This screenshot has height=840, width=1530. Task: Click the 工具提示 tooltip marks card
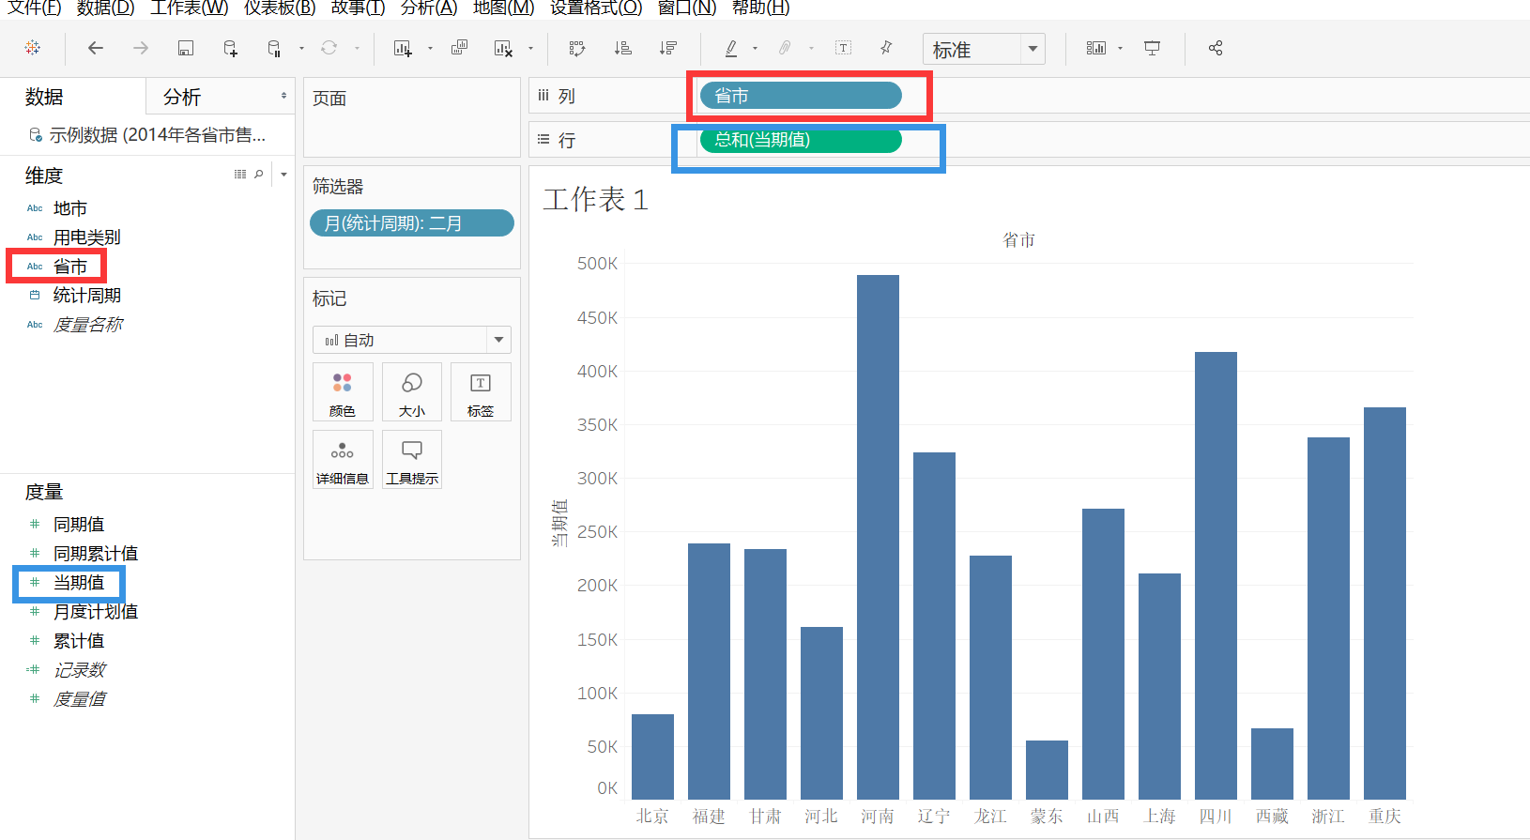pos(412,459)
